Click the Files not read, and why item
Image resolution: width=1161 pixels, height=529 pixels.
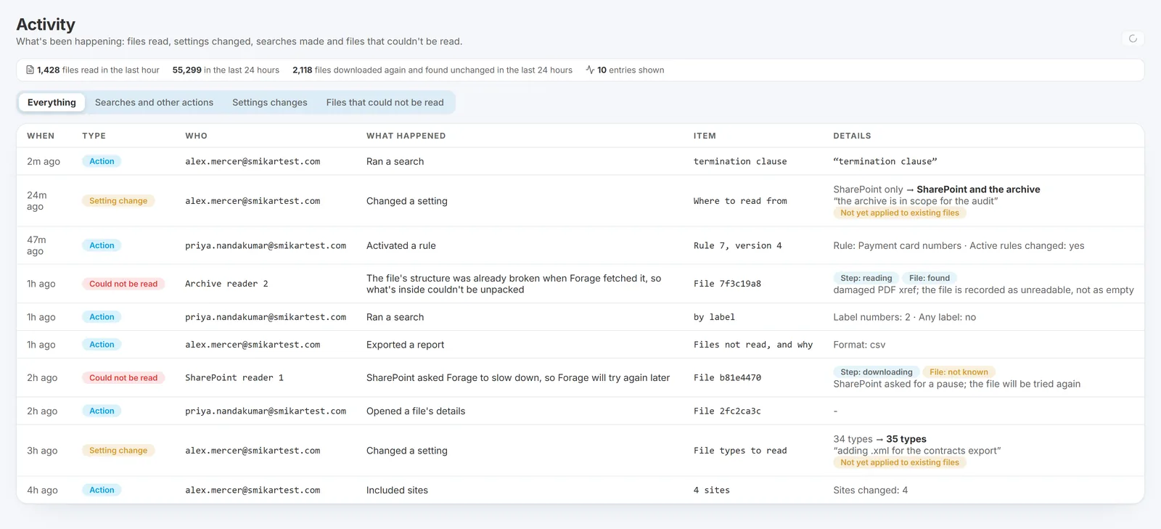pos(753,345)
